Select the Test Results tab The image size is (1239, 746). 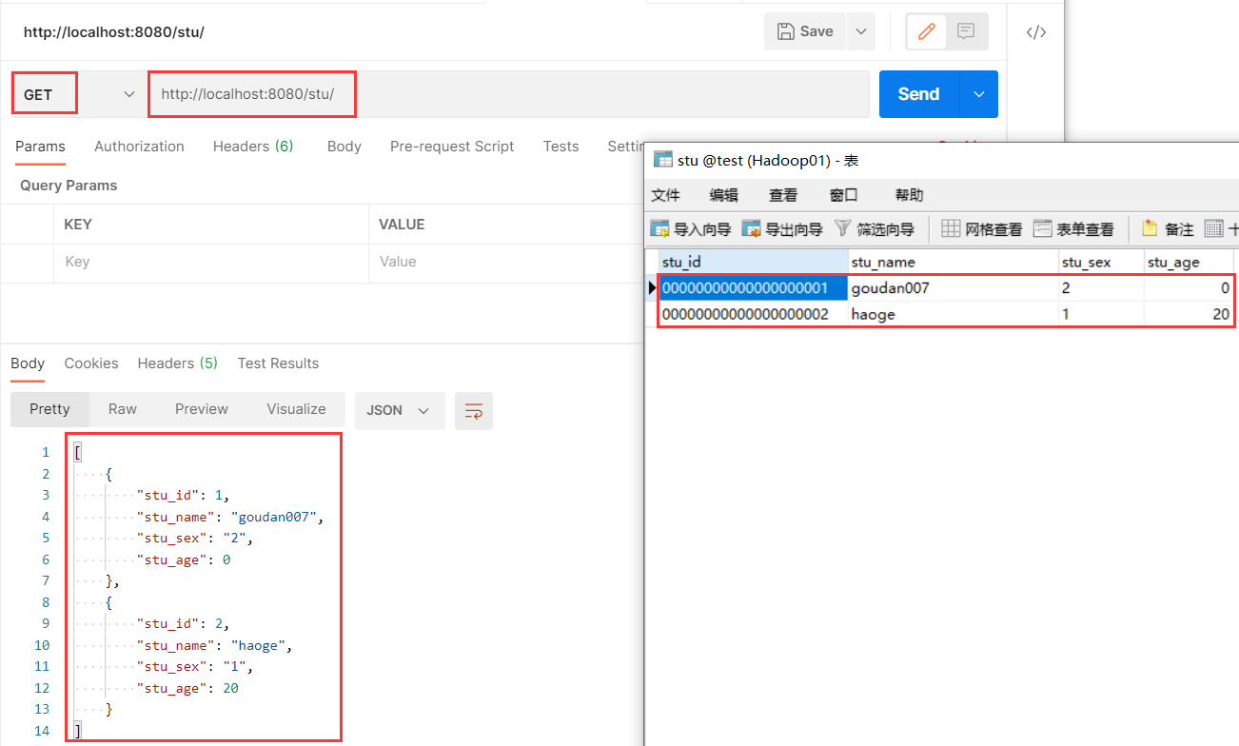click(278, 363)
